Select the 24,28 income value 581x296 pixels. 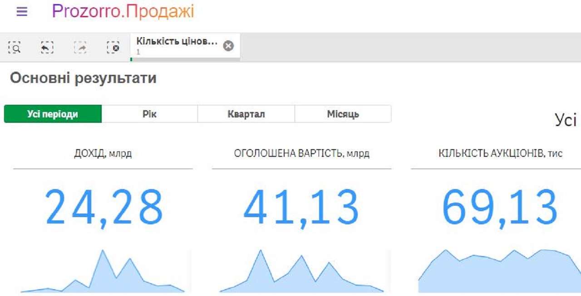tap(104, 207)
